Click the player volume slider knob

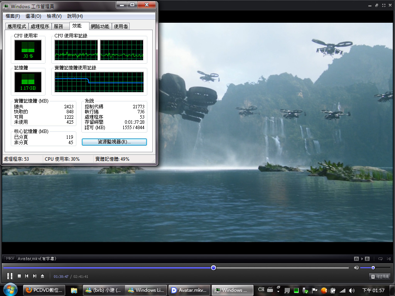tap(373, 267)
